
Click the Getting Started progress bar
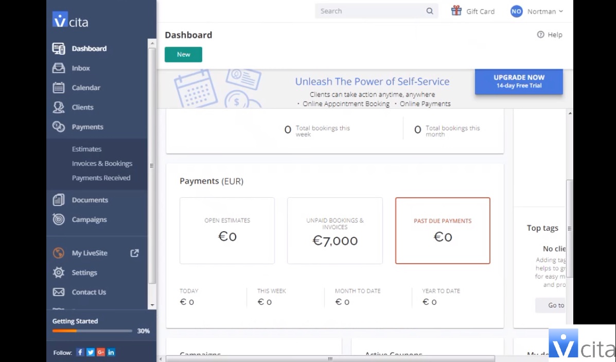pos(92,331)
